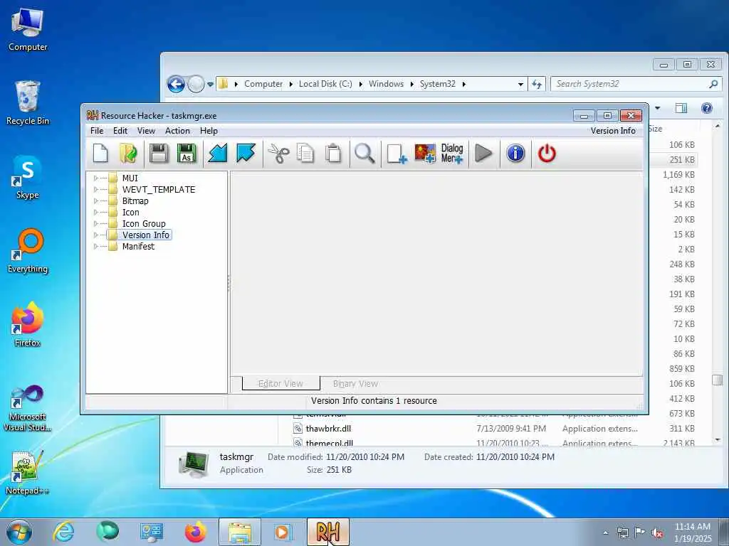Click the Copy pages icon
This screenshot has height=546, width=729.
click(305, 154)
